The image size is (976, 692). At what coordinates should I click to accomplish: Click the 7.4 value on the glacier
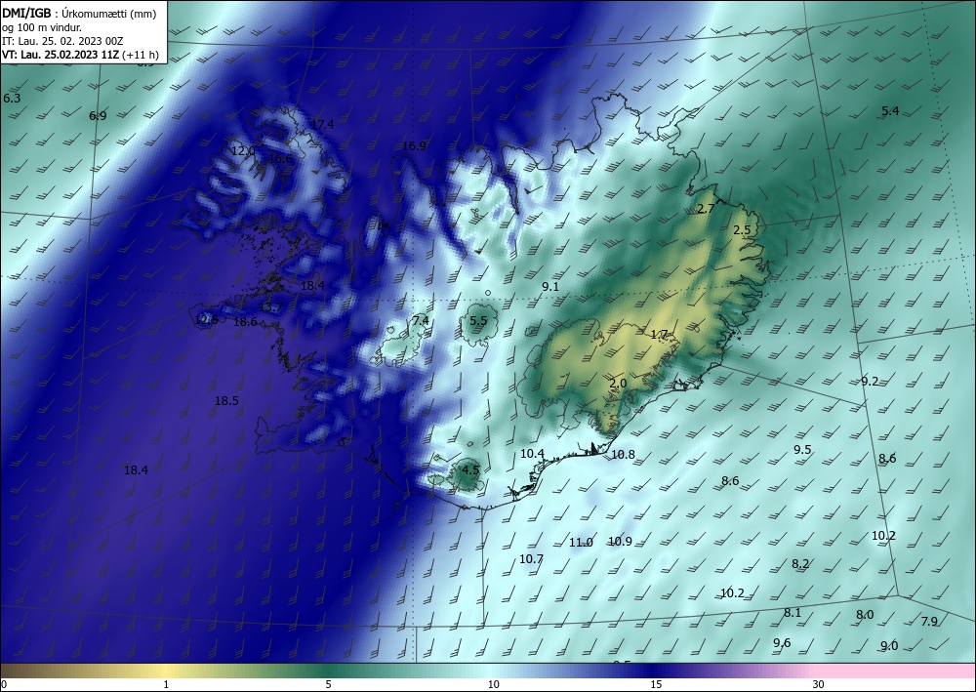[421, 320]
